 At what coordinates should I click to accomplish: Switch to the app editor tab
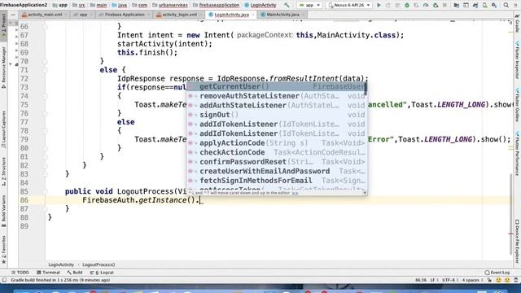83,15
